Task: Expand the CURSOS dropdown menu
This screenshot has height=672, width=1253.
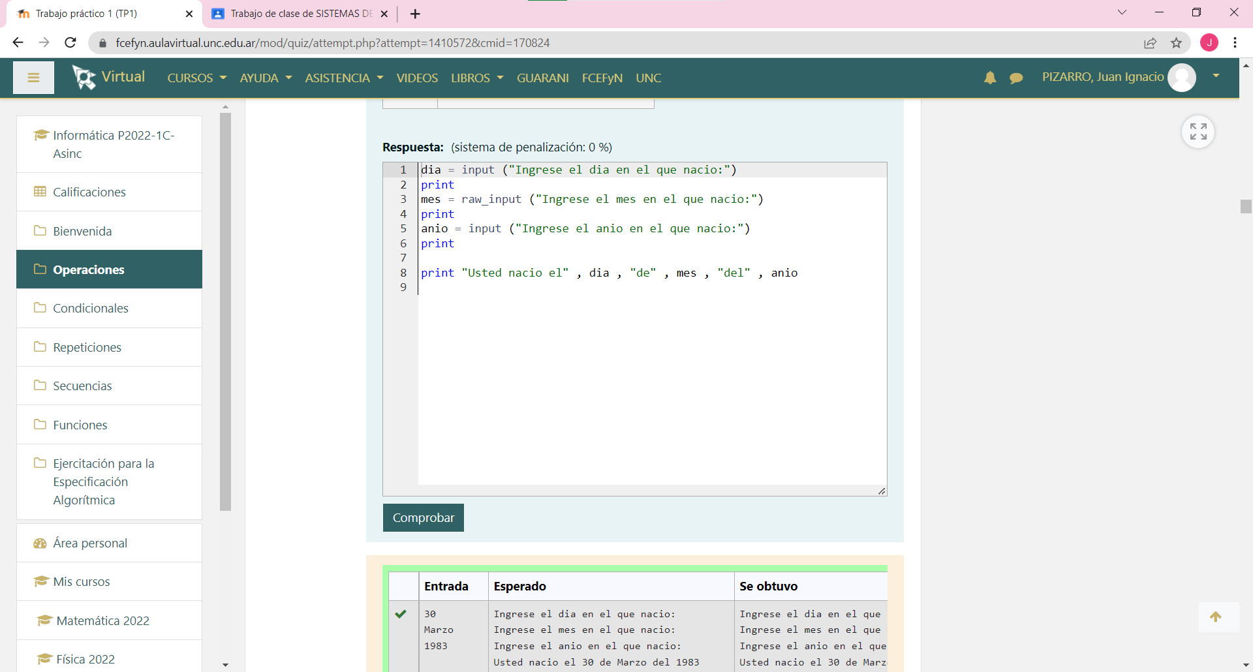Action: (x=196, y=78)
